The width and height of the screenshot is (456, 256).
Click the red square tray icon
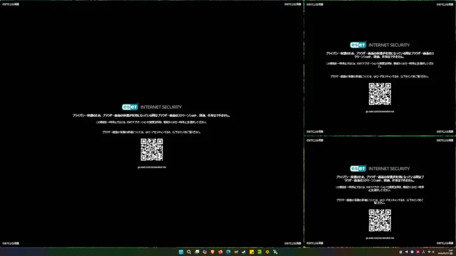pyautogui.click(x=418, y=252)
